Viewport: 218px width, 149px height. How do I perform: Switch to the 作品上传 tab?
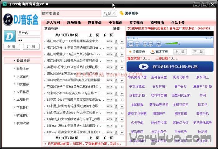tap(178, 22)
